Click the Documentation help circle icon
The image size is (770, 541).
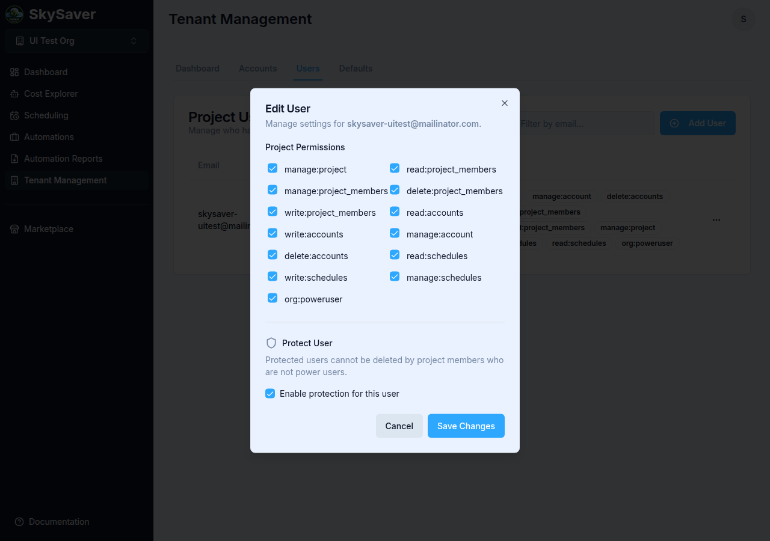click(x=19, y=522)
